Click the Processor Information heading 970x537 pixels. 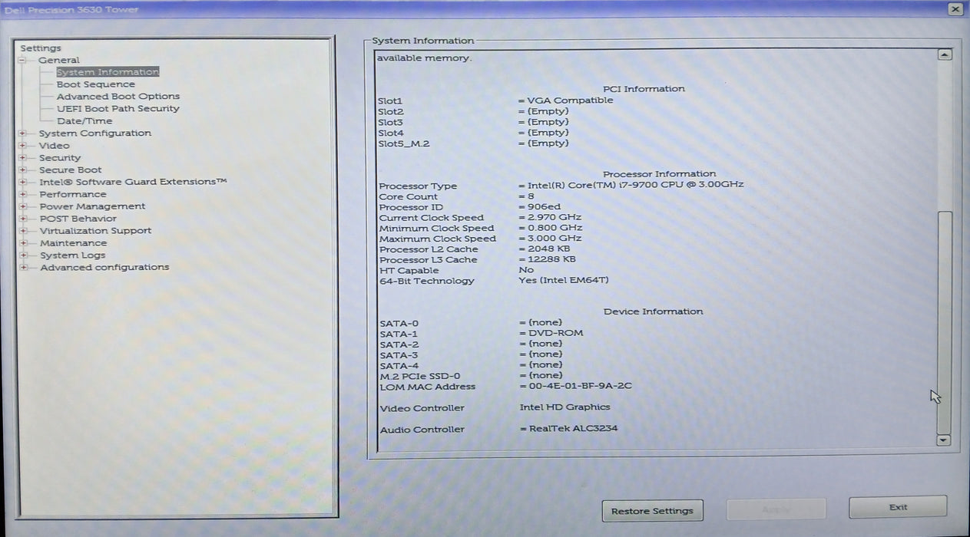coord(659,174)
